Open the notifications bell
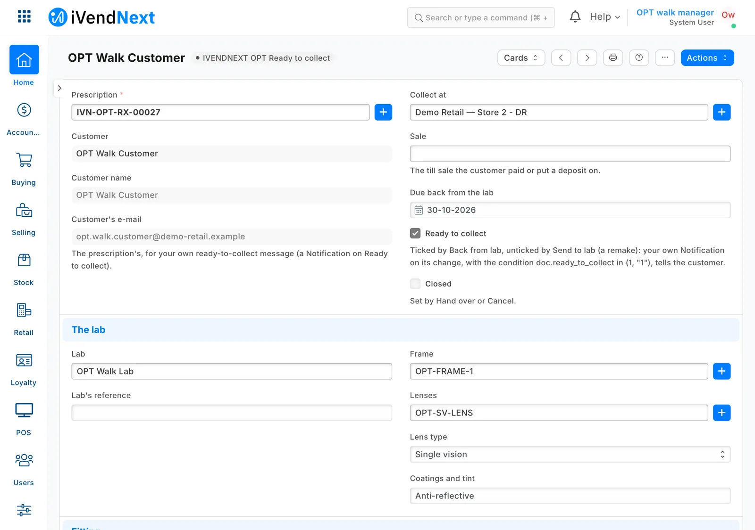The height and width of the screenshot is (530, 755). [575, 17]
